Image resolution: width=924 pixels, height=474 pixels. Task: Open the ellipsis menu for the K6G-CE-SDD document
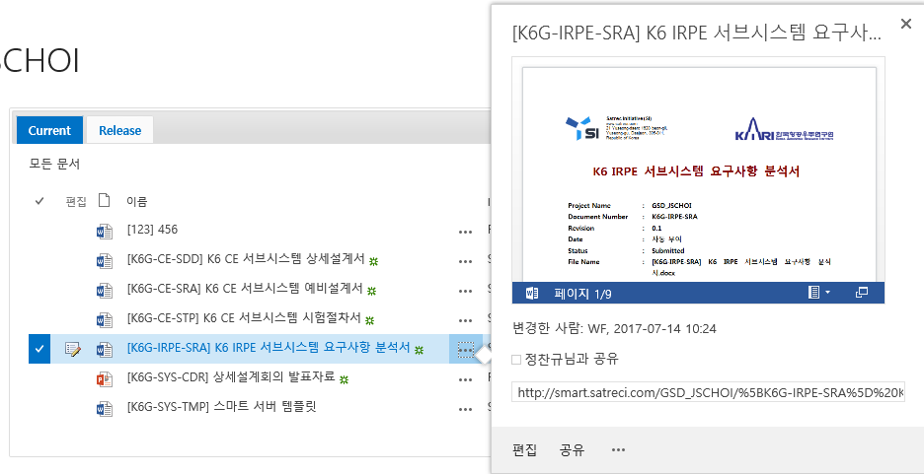click(x=465, y=260)
